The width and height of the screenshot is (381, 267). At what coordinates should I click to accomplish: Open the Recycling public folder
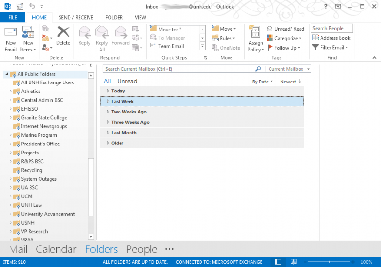point(31,170)
